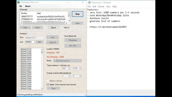Select number 85264272590 in the list
This screenshot has height=97, width=172.
click(x=26, y=53)
